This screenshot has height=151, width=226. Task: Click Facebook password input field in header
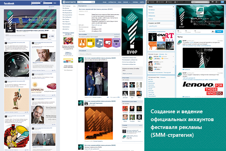(x=48, y=3)
